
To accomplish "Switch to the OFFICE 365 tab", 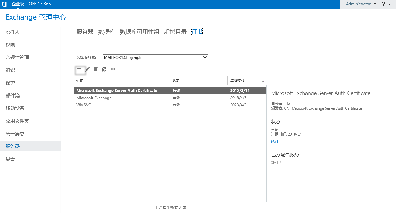I will click(x=40, y=4).
